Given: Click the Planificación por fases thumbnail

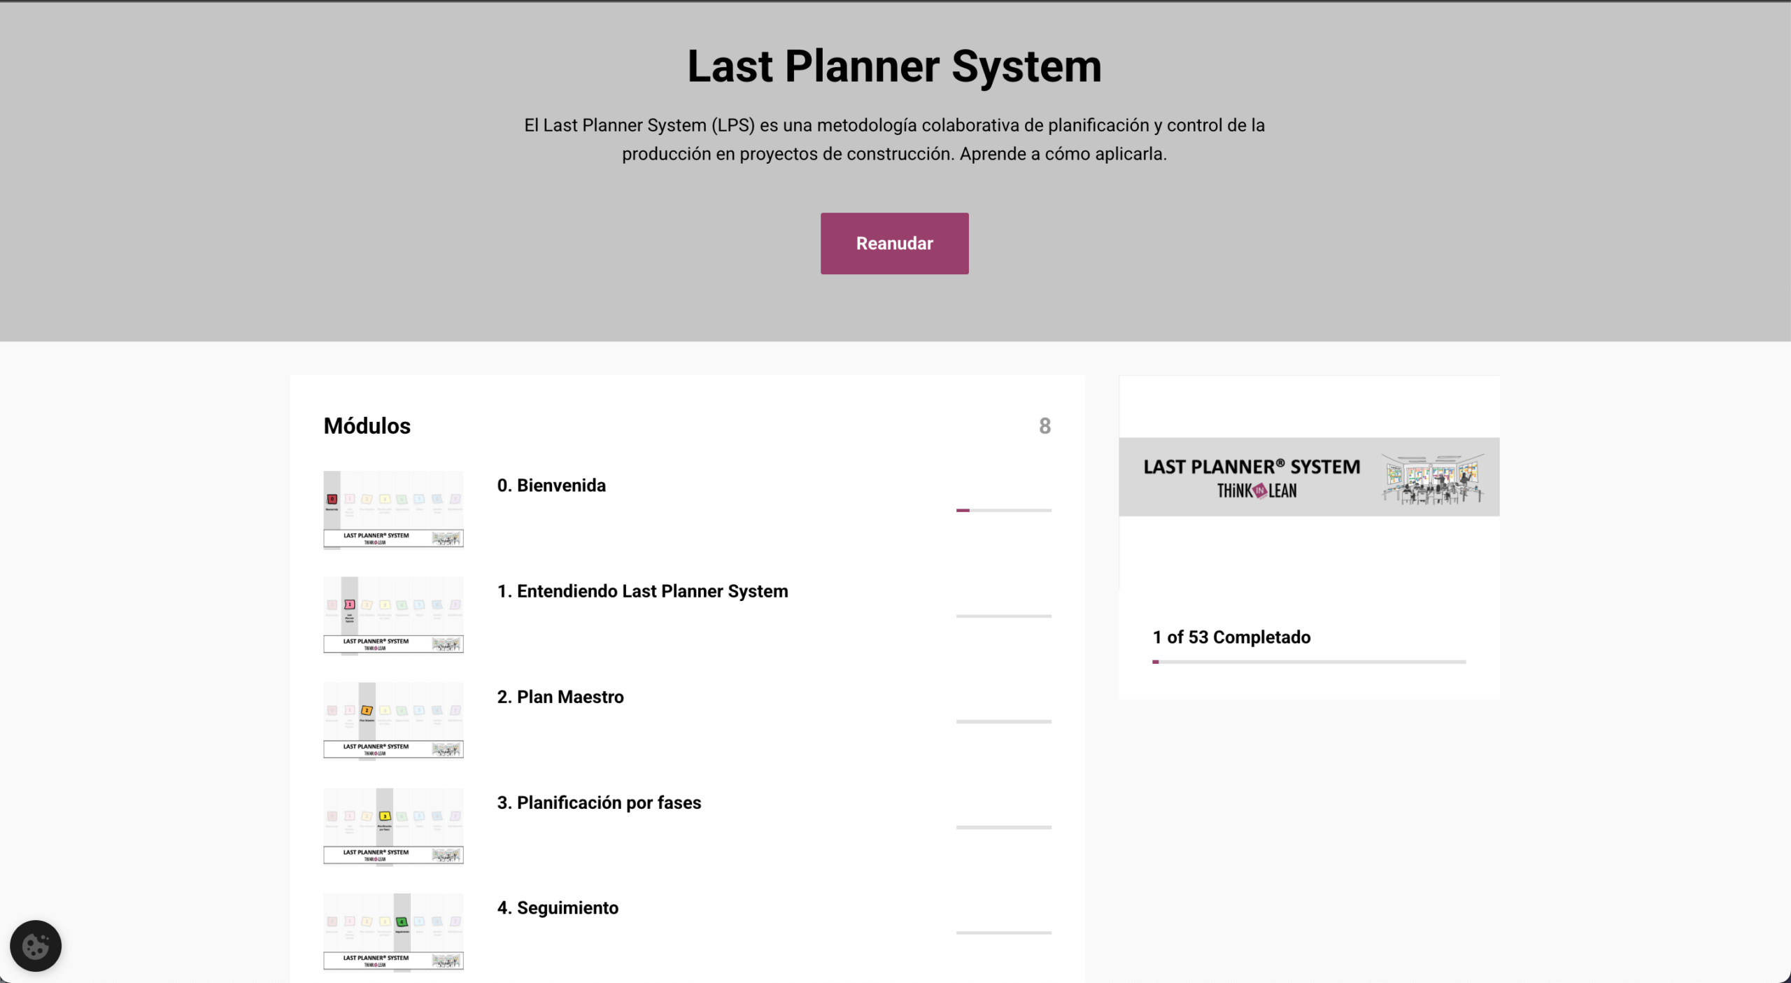Looking at the screenshot, I should click(393, 826).
